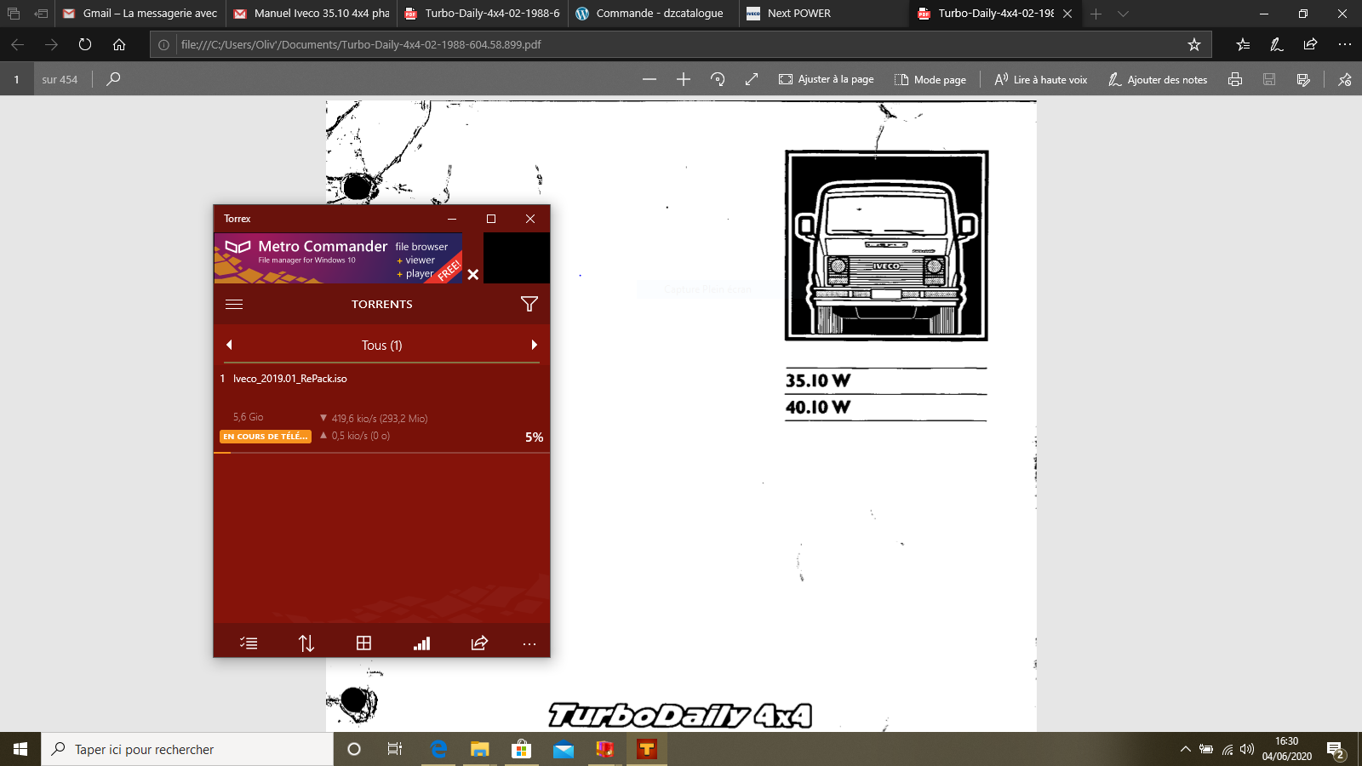Image resolution: width=1362 pixels, height=766 pixels.
Task: Zoom in on the PDF with plus
Action: (683, 79)
